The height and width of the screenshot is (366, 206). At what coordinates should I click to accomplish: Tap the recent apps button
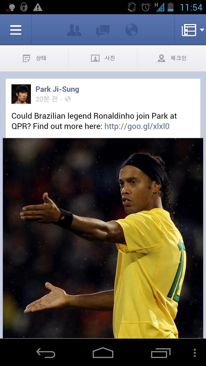coord(161,353)
